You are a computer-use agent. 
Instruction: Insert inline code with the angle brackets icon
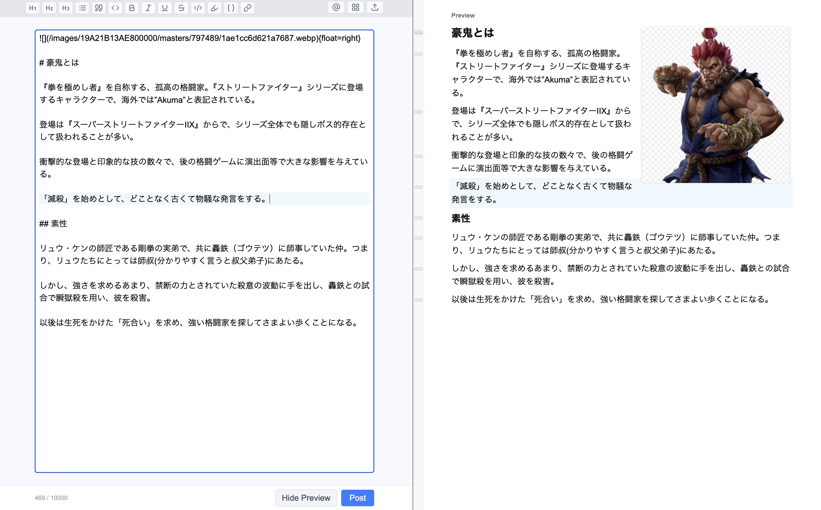(115, 8)
